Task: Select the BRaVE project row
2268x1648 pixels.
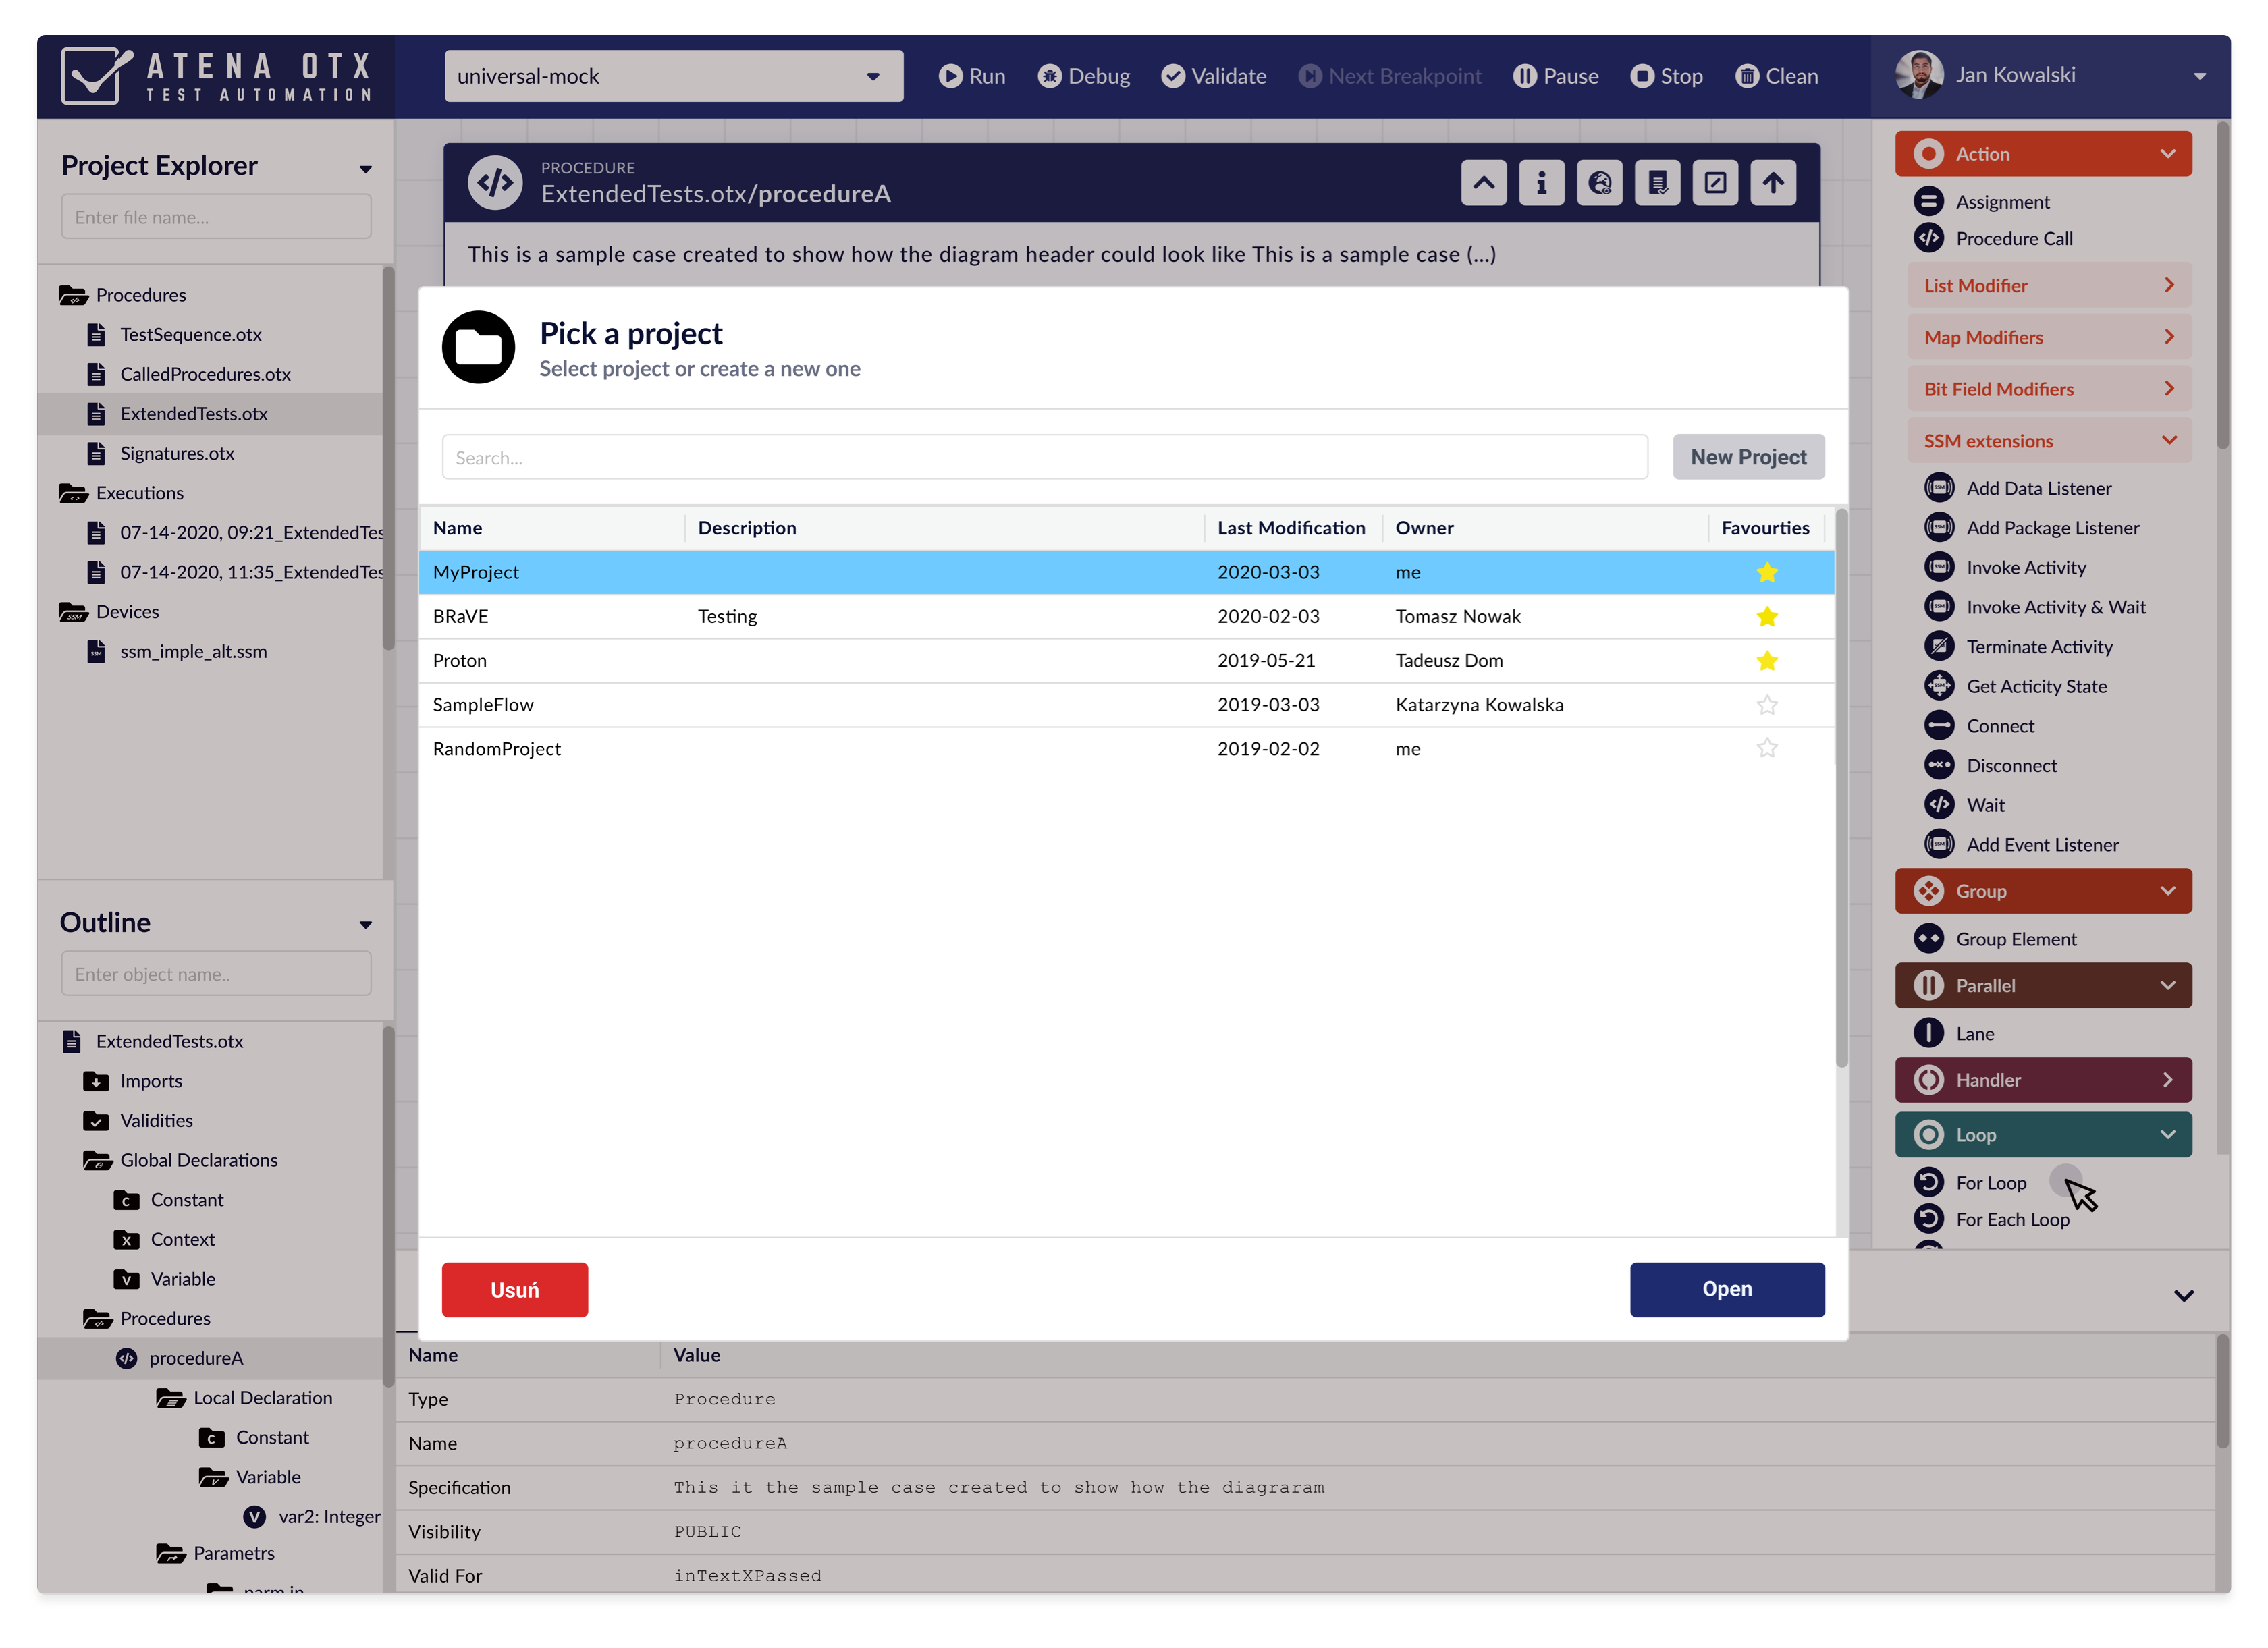Action: [1126, 616]
